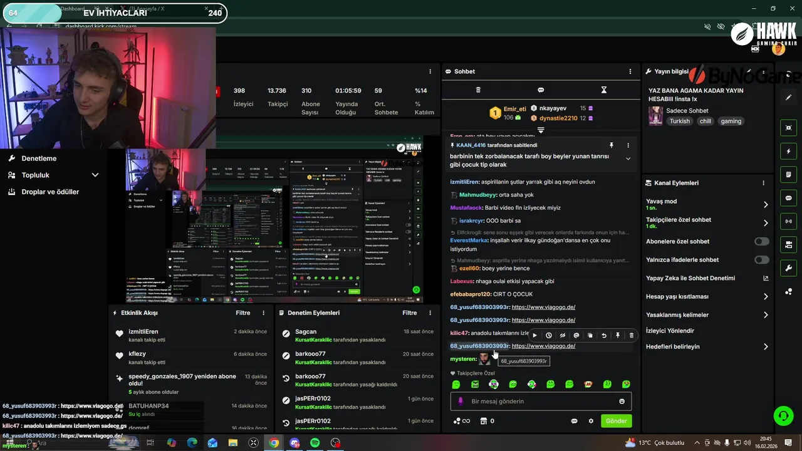Open Denetim Eylemleri three-dot menu

point(430,313)
